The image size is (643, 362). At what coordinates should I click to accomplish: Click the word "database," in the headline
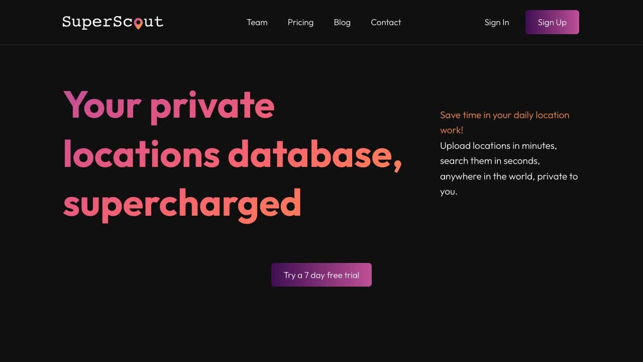coord(315,155)
